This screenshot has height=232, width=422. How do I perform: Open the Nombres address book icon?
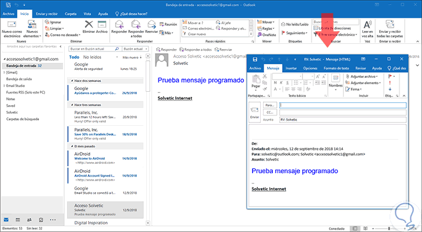point(335,80)
